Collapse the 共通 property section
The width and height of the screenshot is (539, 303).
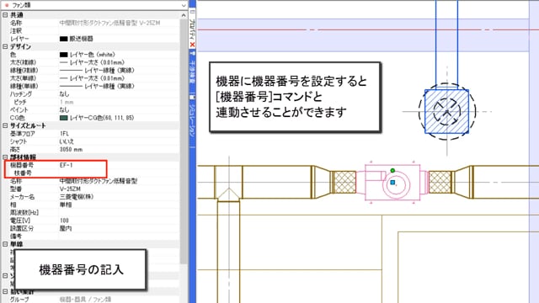click(x=5, y=15)
